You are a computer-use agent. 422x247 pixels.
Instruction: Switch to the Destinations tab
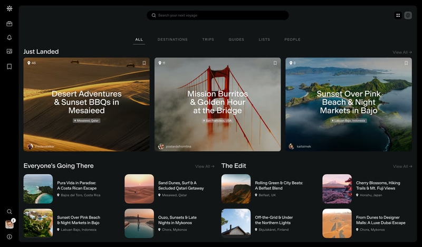tap(172, 39)
